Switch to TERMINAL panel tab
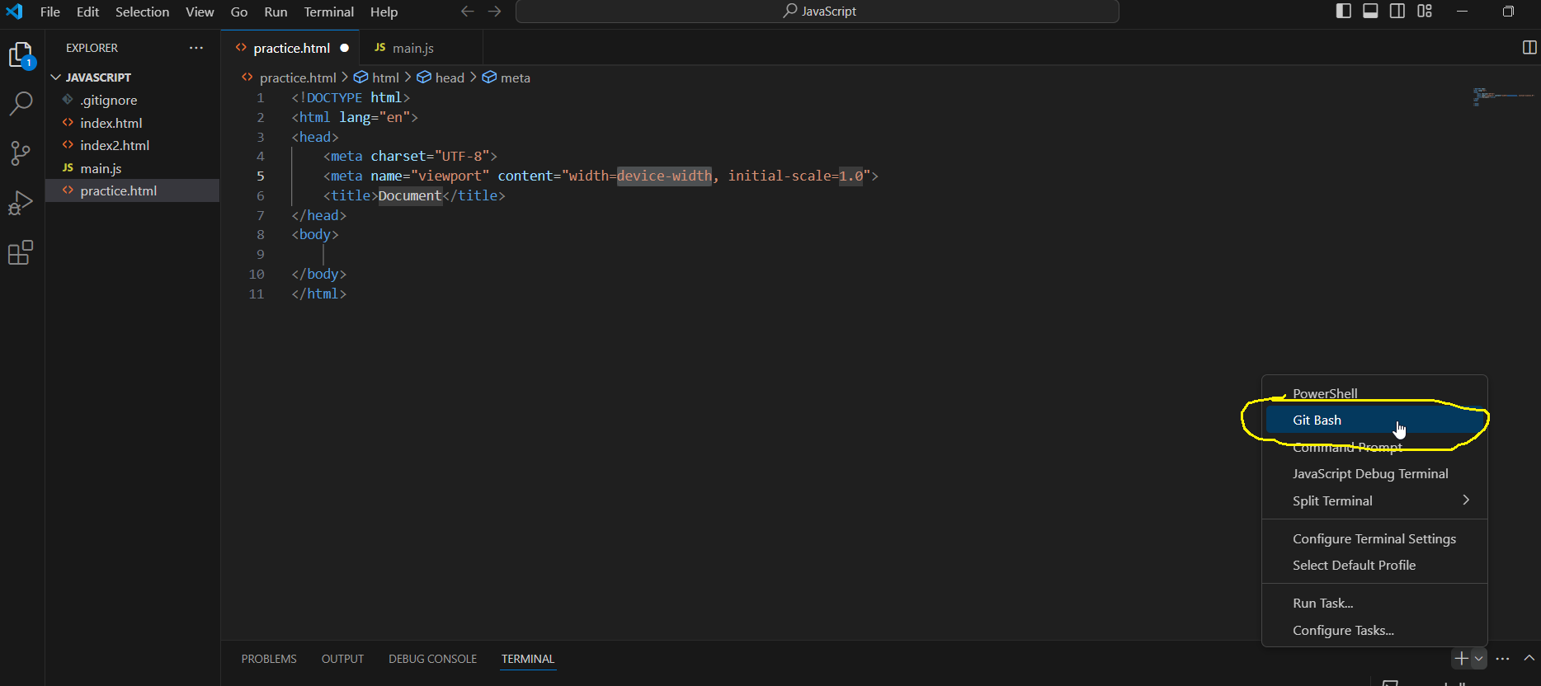 tap(528, 659)
